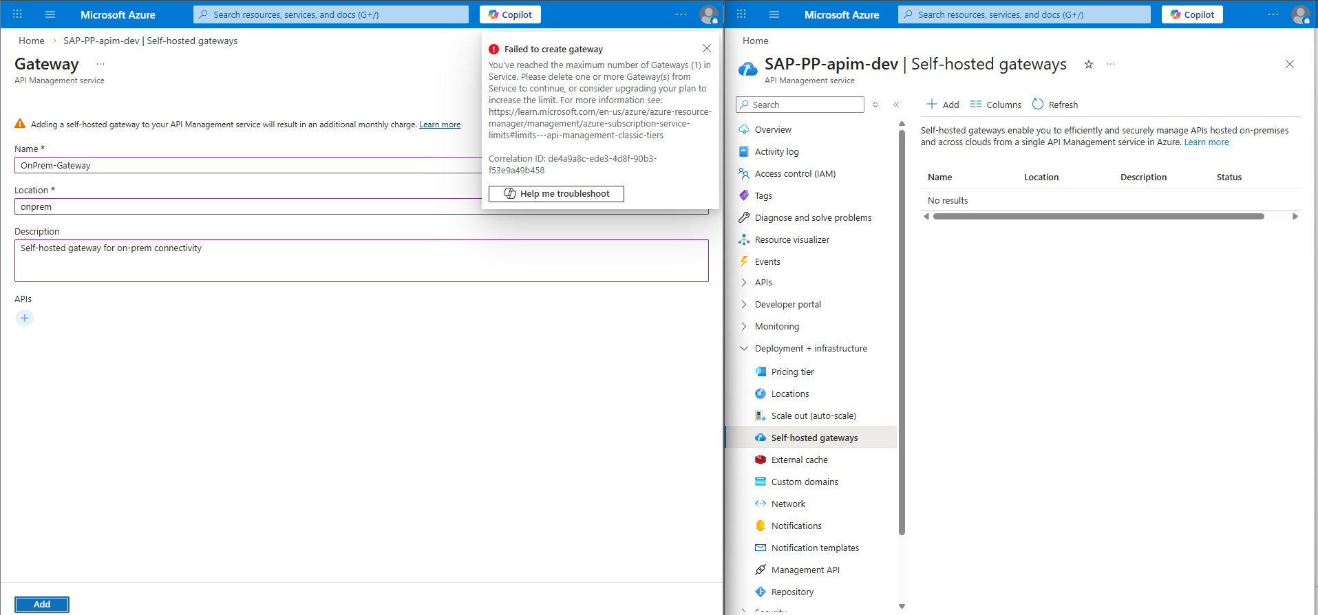Sort by Status column header

tap(1229, 177)
